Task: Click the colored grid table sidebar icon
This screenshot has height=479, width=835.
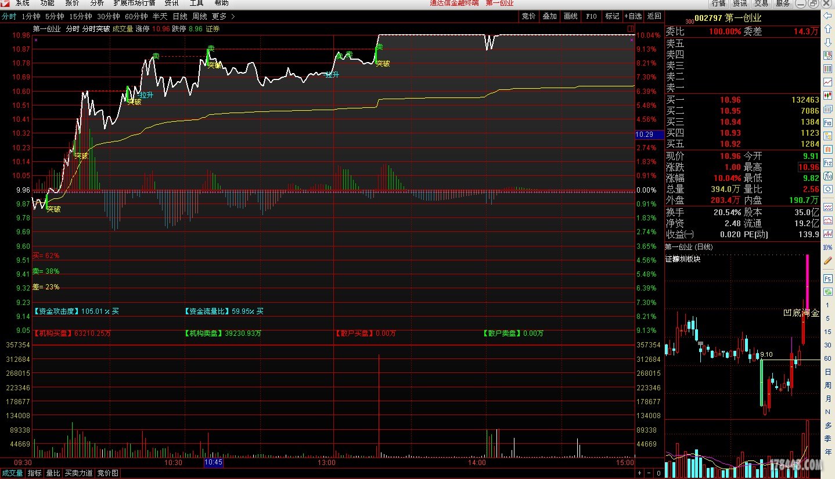Action: coord(828,68)
